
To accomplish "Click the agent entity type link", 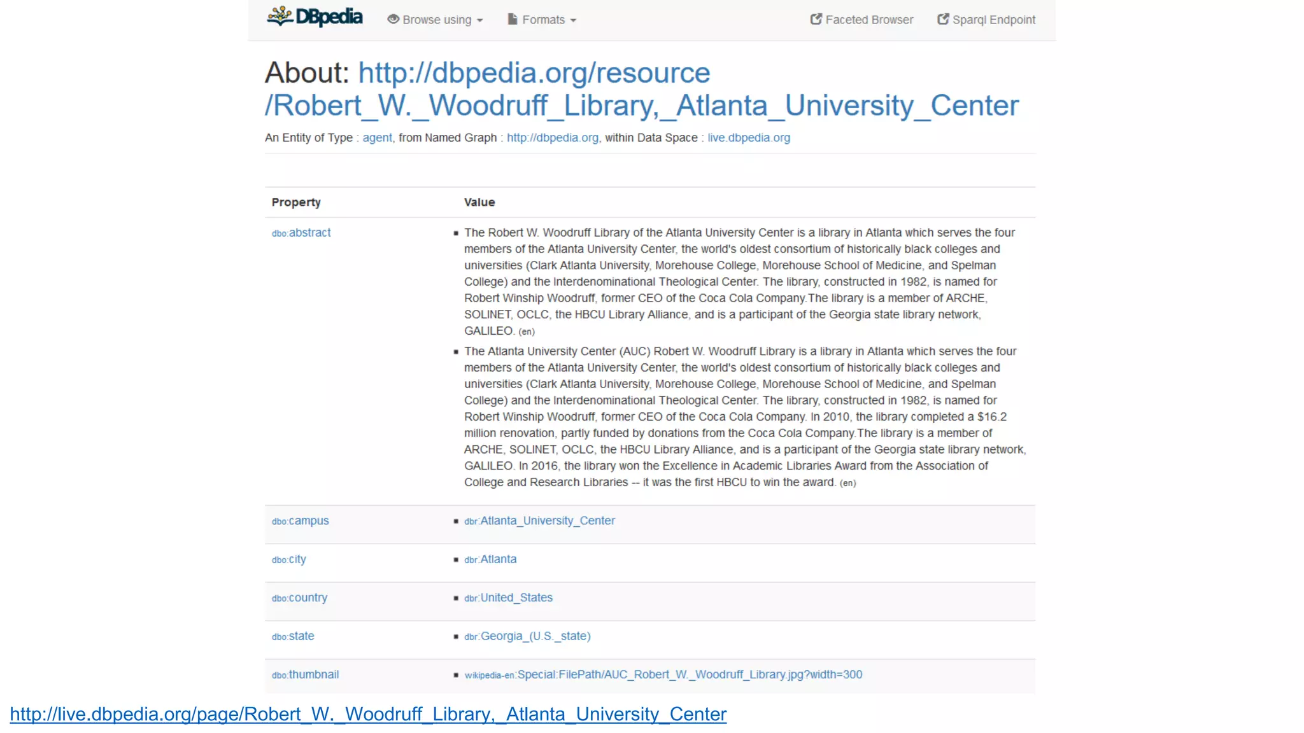I will point(377,137).
